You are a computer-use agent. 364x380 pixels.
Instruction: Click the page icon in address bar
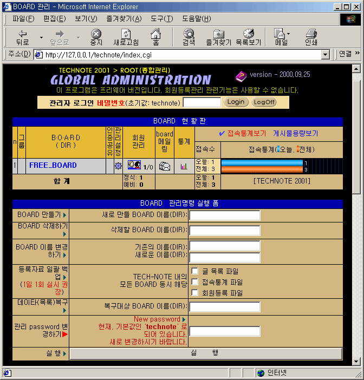tap(38, 55)
